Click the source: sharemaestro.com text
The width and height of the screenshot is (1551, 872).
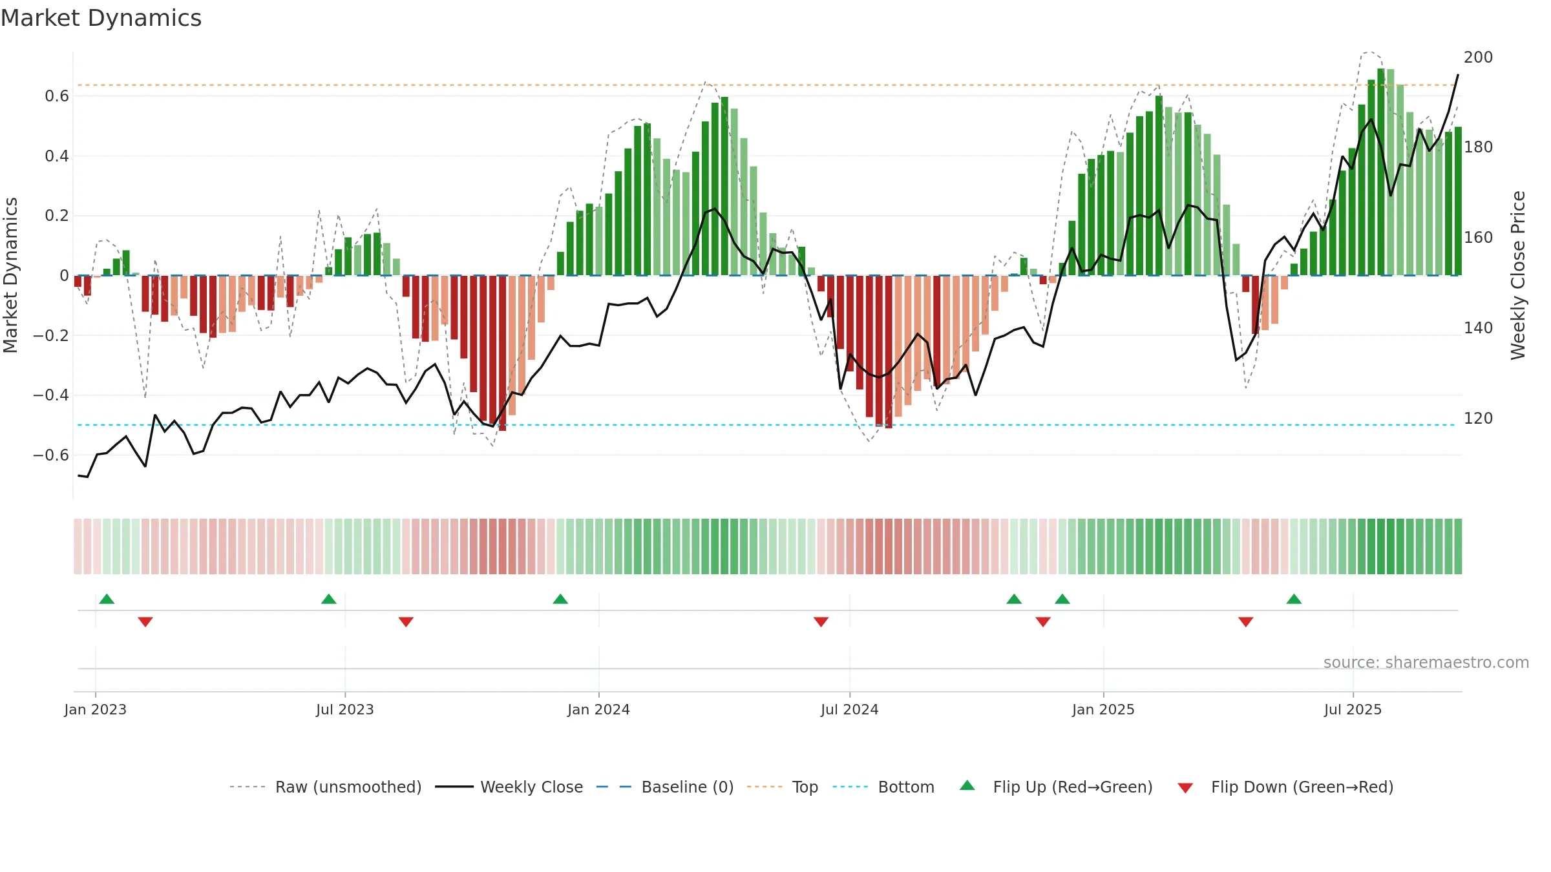1426,663
